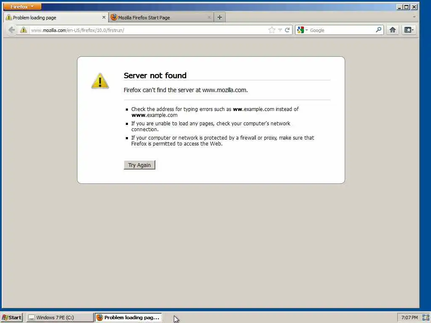Click the Firefox icon on the Start Page tab
Viewport: 431px width, 323px height.
point(114,17)
